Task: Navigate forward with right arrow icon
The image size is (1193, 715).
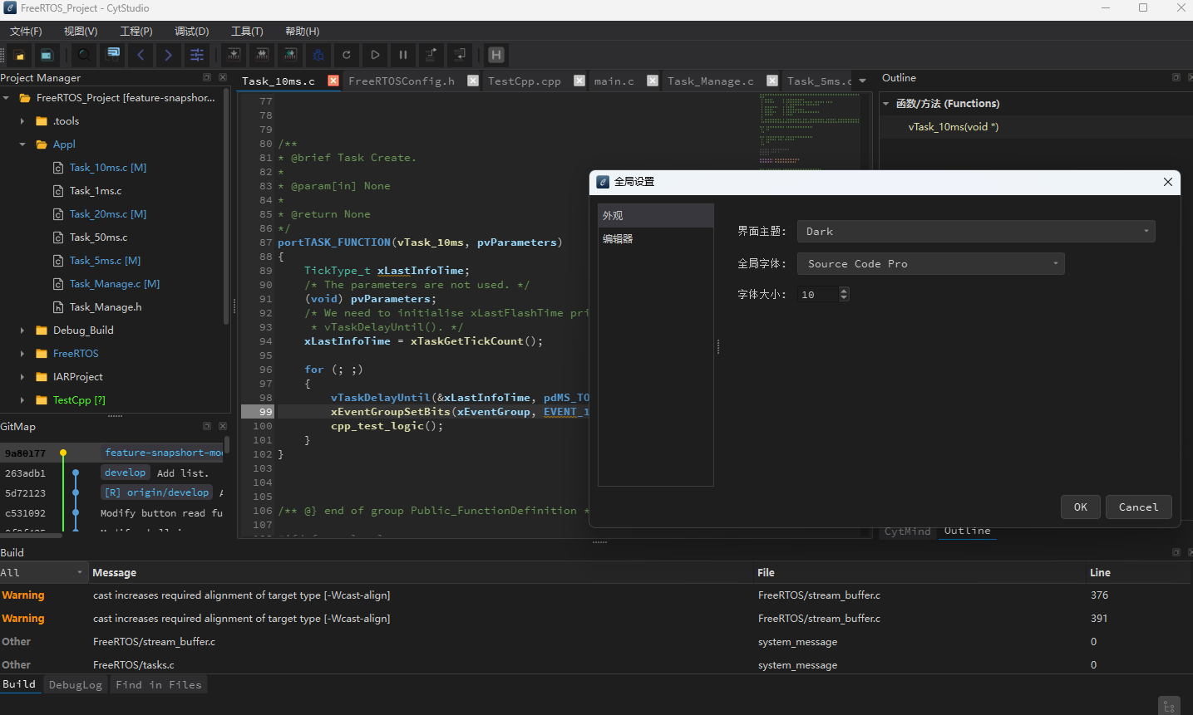Action: pyautogui.click(x=169, y=55)
